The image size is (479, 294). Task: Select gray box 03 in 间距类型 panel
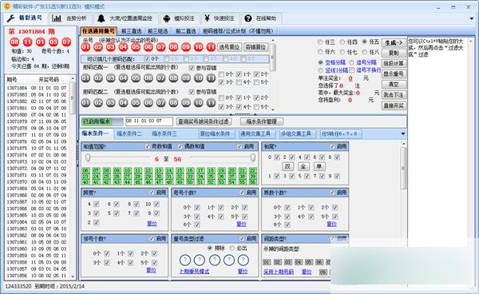pyautogui.click(x=287, y=262)
